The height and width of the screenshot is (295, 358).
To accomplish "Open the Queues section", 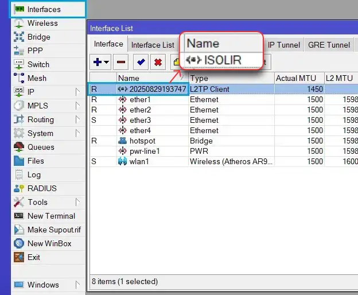I will click(41, 147).
